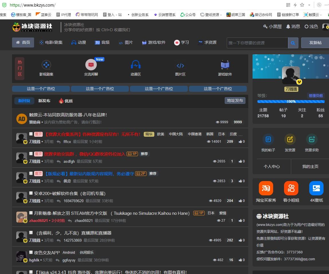Click the 淘宝买家秀 orange icon
The width and height of the screenshot is (329, 274).
[266, 188]
